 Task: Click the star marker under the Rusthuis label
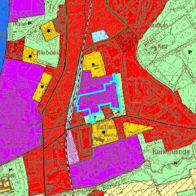coord(103,132)
